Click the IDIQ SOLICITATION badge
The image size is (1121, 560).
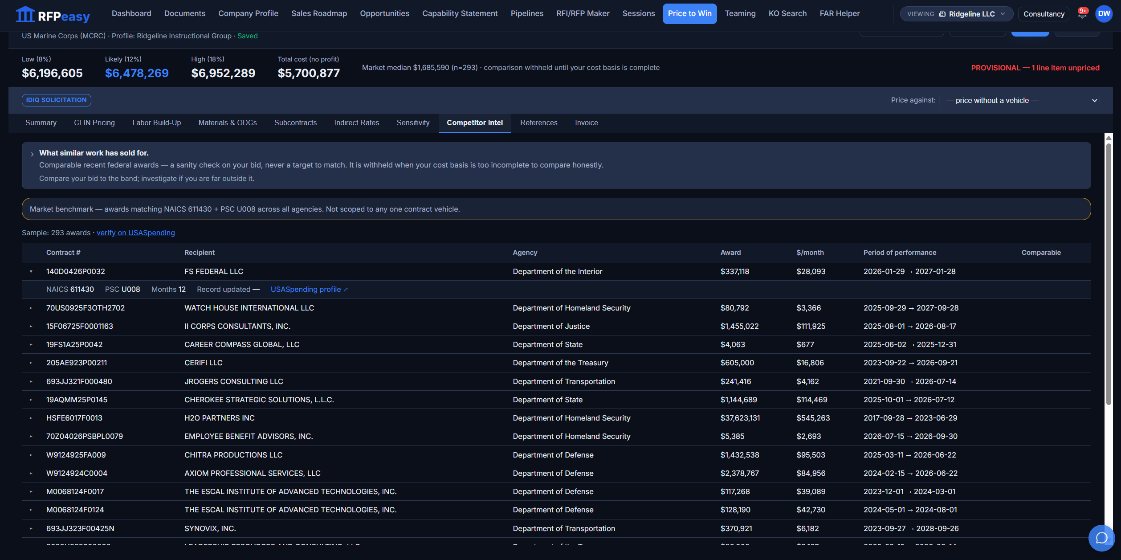click(x=57, y=100)
